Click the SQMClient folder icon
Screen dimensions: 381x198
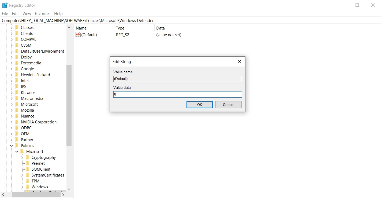[x=27, y=169]
